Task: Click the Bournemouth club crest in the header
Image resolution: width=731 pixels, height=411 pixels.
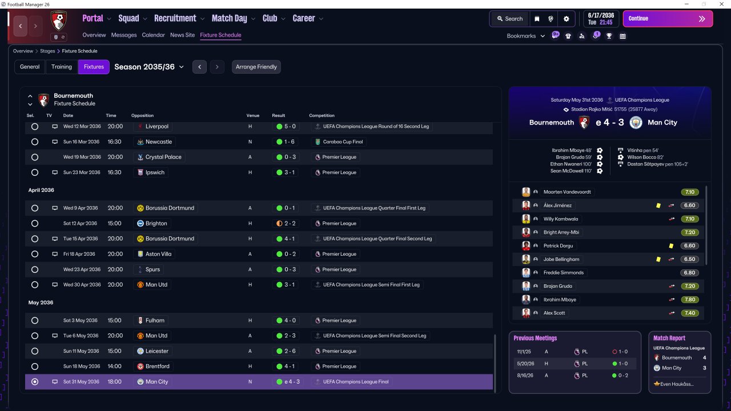Action: click(58, 21)
